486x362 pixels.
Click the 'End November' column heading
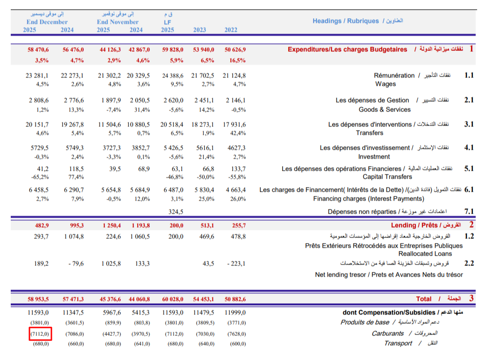(x=118, y=22)
